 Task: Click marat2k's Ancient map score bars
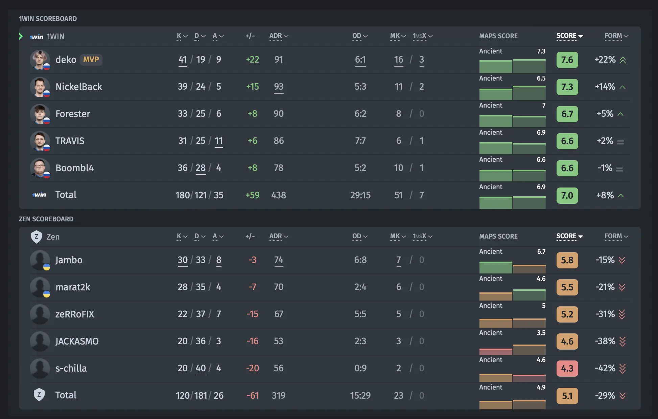512,295
